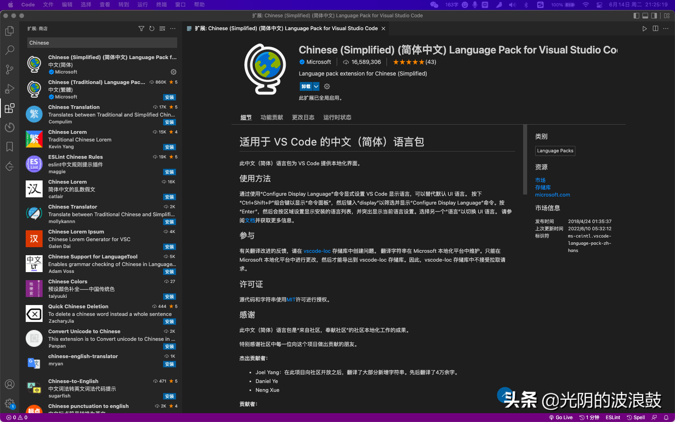Open the Microsoft publisher link

(x=315, y=62)
